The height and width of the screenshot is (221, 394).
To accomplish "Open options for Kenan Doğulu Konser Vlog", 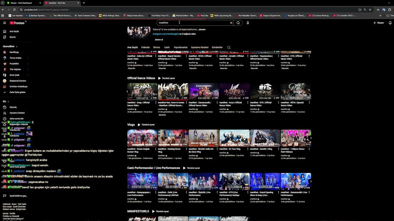I will point(156,149).
